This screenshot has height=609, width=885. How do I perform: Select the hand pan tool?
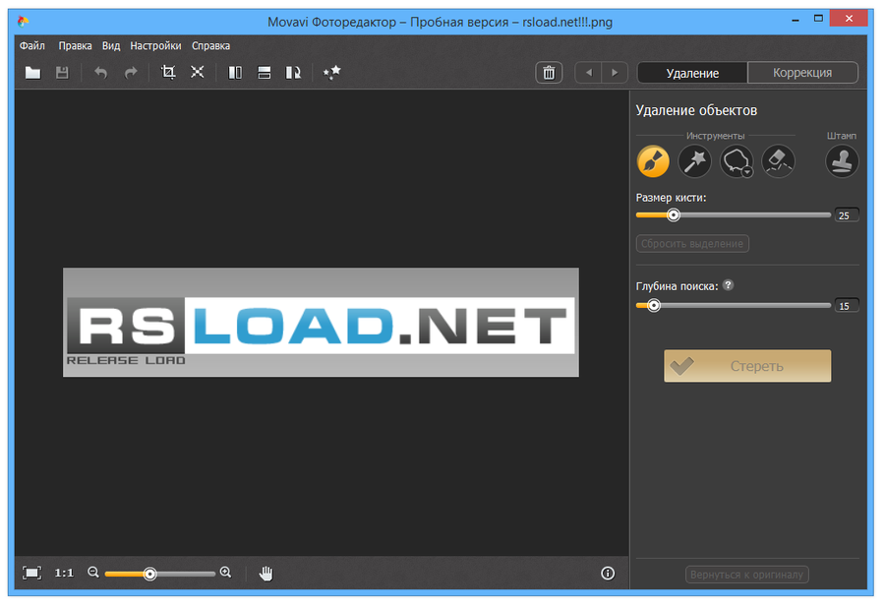265,574
